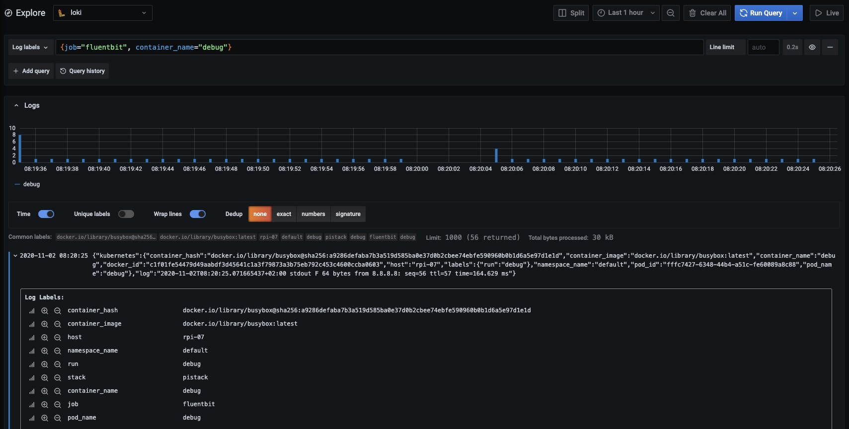
Task: Filter out job fluentbit value
Action: tap(58, 405)
